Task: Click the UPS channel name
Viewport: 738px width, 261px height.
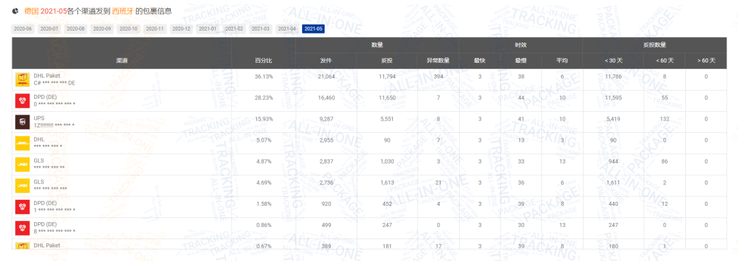Action: 39,119
